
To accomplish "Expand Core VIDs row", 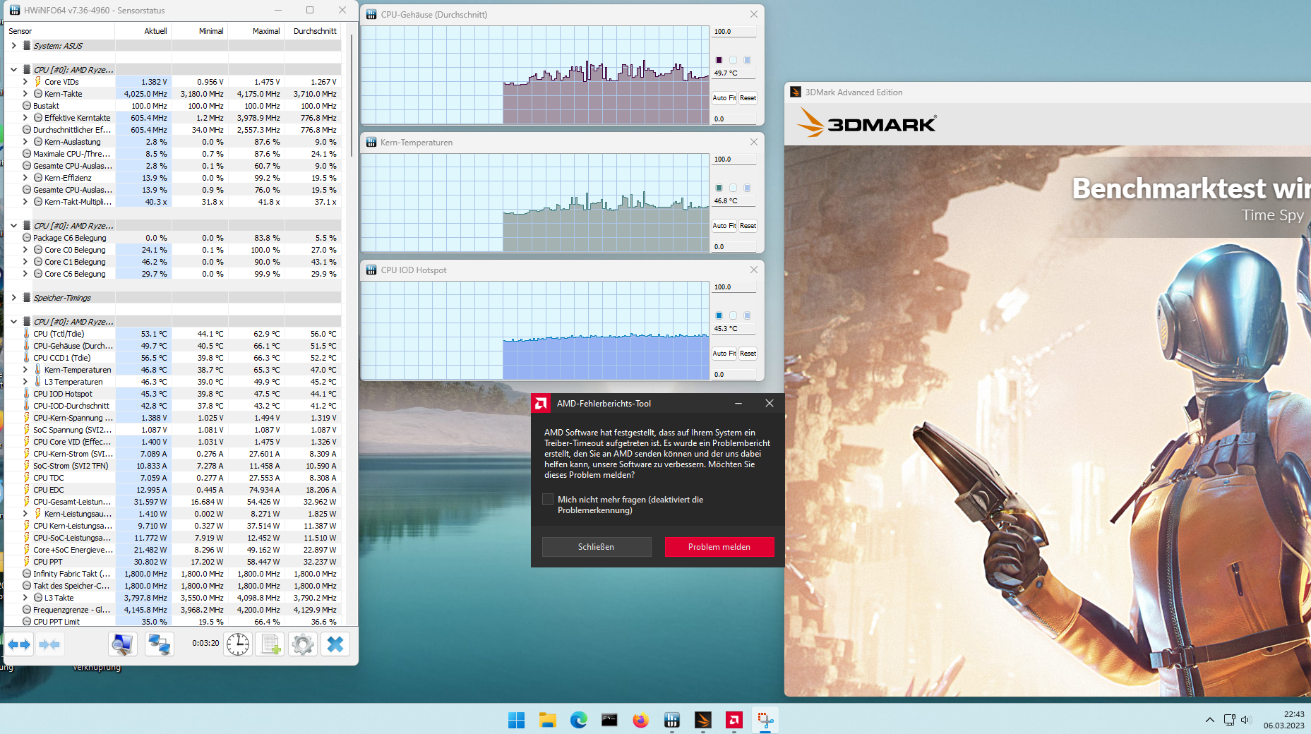I will point(25,82).
